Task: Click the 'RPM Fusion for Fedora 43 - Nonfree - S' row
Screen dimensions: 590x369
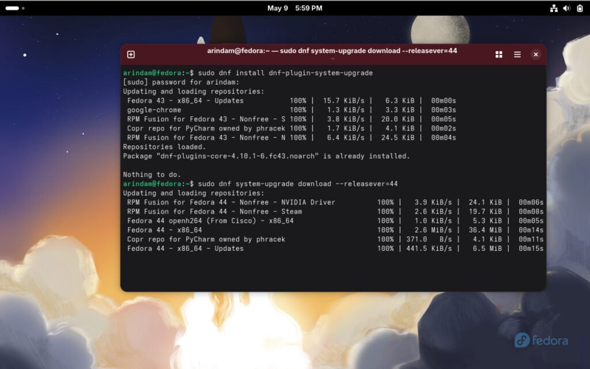Action: click(291, 119)
